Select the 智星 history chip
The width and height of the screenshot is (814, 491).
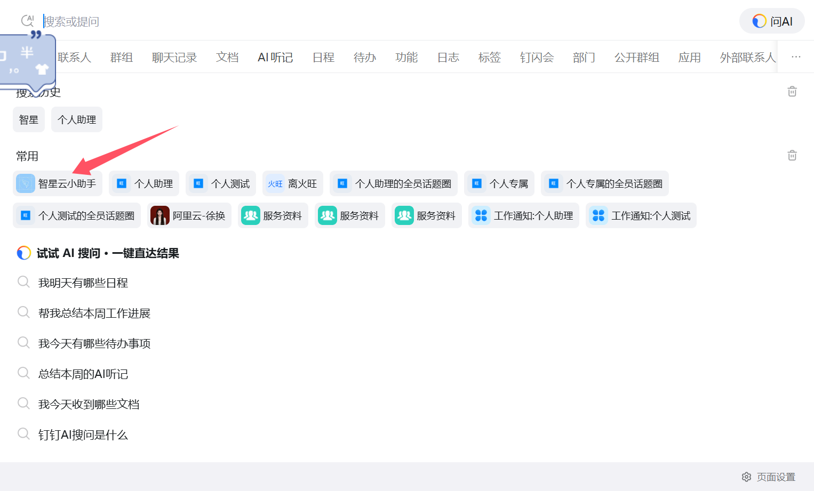click(29, 119)
